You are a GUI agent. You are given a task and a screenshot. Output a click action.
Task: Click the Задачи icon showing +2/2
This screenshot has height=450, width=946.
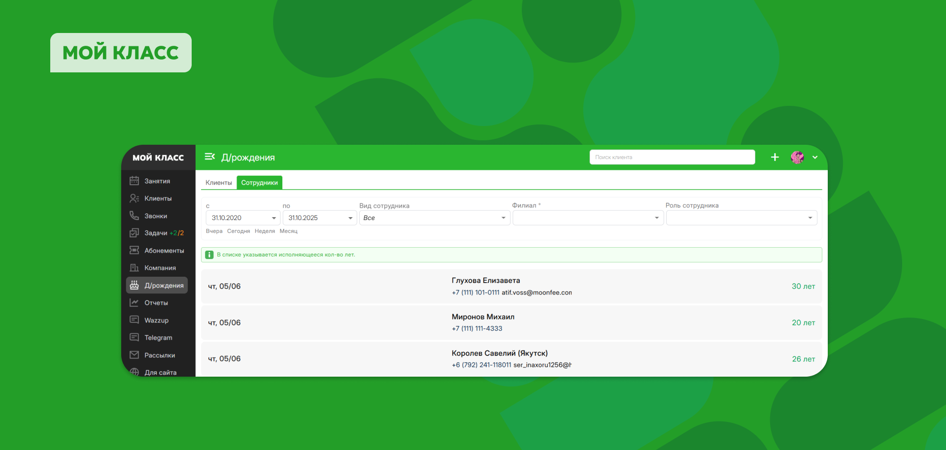pyautogui.click(x=135, y=233)
